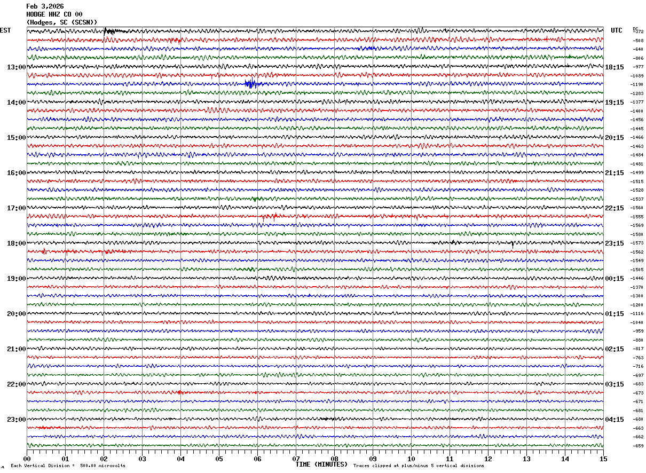
Task: Click the Feb 3,2026 date header
Action: (x=45, y=6)
